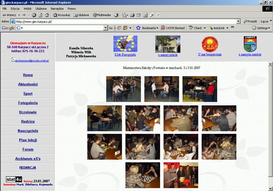Screen dimensions: 273x191
Task: Click the content scrollbar down arrow
Action: pos(270,188)
